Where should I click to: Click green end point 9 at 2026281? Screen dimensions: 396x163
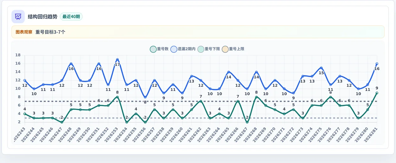377,93
